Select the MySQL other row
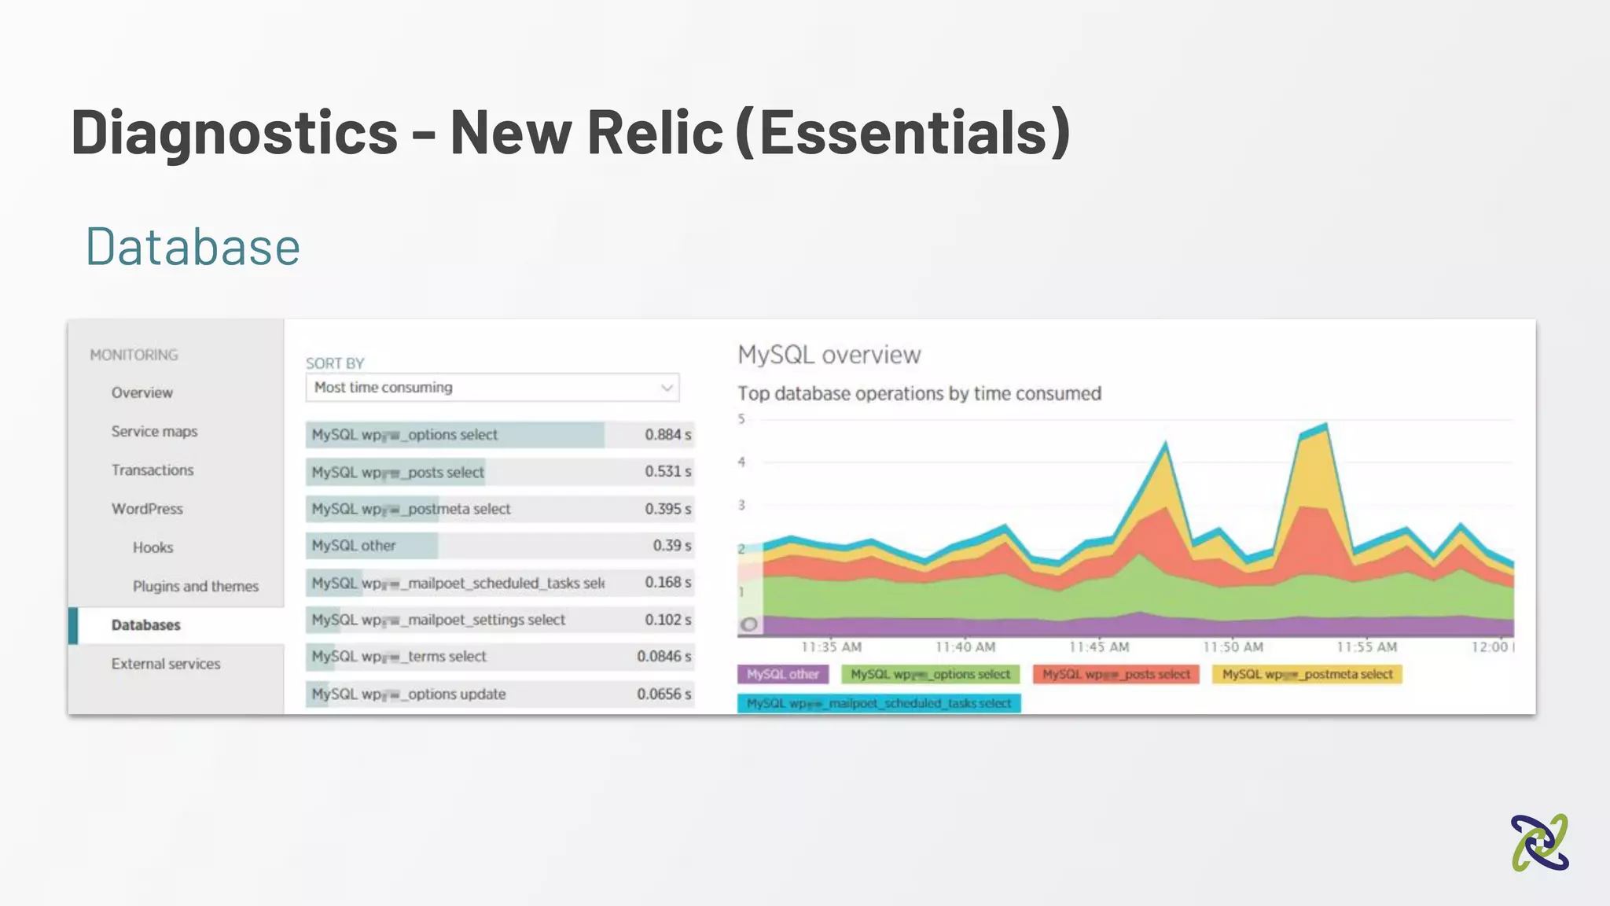The height and width of the screenshot is (906, 1610). [x=500, y=546]
